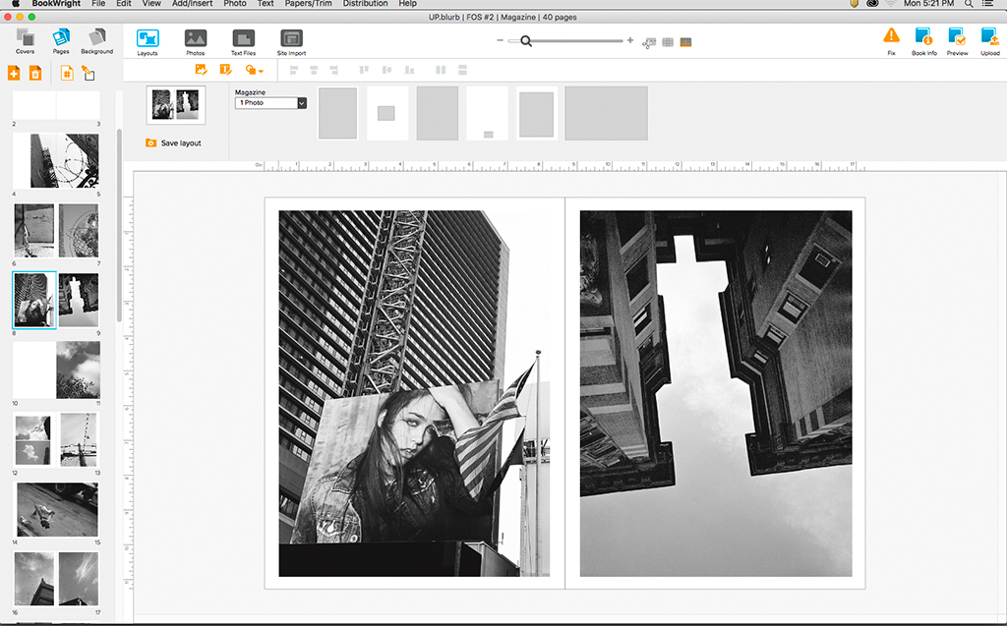Select the Layouts panel icon

pos(148,37)
